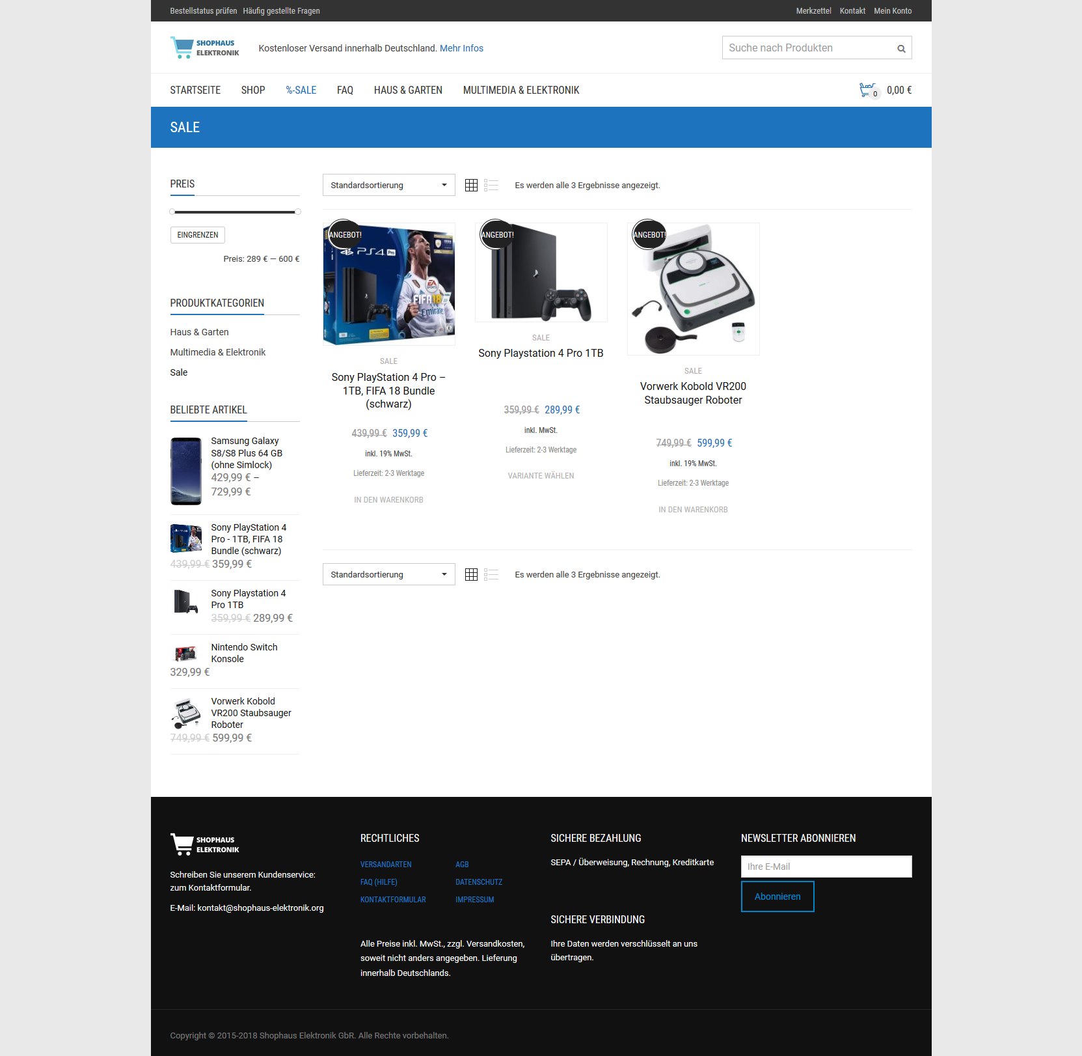Open Samsung Galaxy S8 popular item
Image resolution: width=1082 pixels, height=1056 pixels.
tap(247, 453)
